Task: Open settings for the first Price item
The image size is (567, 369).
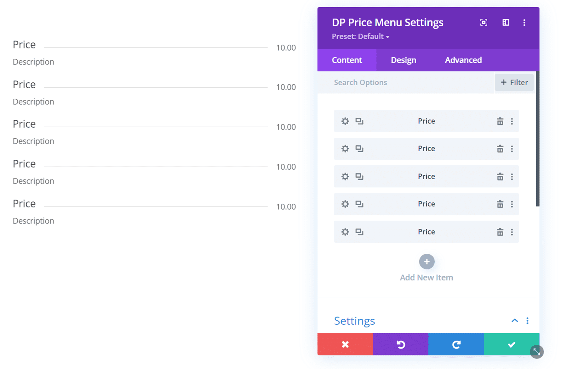Action: pyautogui.click(x=345, y=121)
